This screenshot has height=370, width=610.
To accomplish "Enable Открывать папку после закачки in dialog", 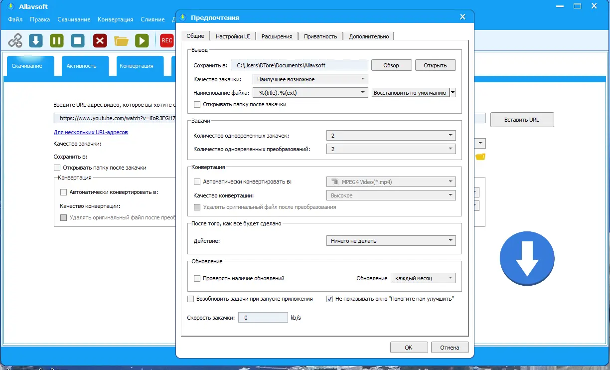I will click(x=197, y=105).
